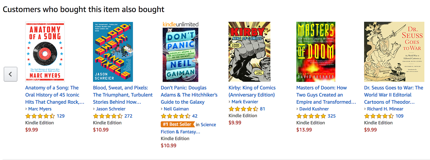The image size is (430, 160).
Task: Open author Jason Schreier's page
Action: 110,109
